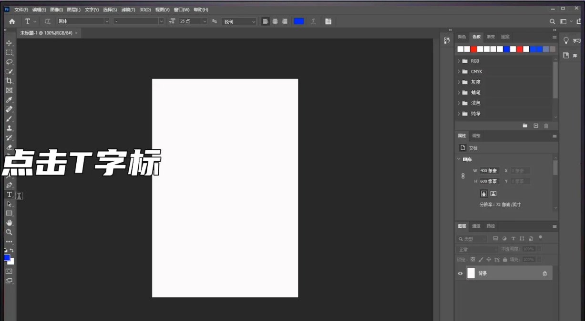Image resolution: width=585 pixels, height=321 pixels.
Task: Open the Create new group icon
Action: 525,126
